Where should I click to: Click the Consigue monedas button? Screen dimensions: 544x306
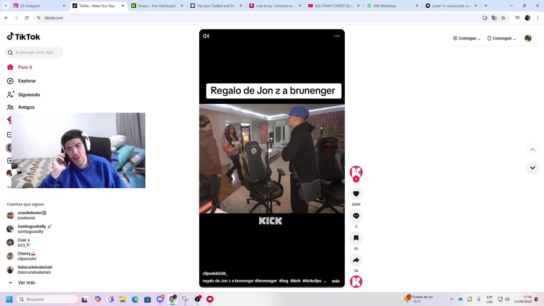tap(467, 38)
